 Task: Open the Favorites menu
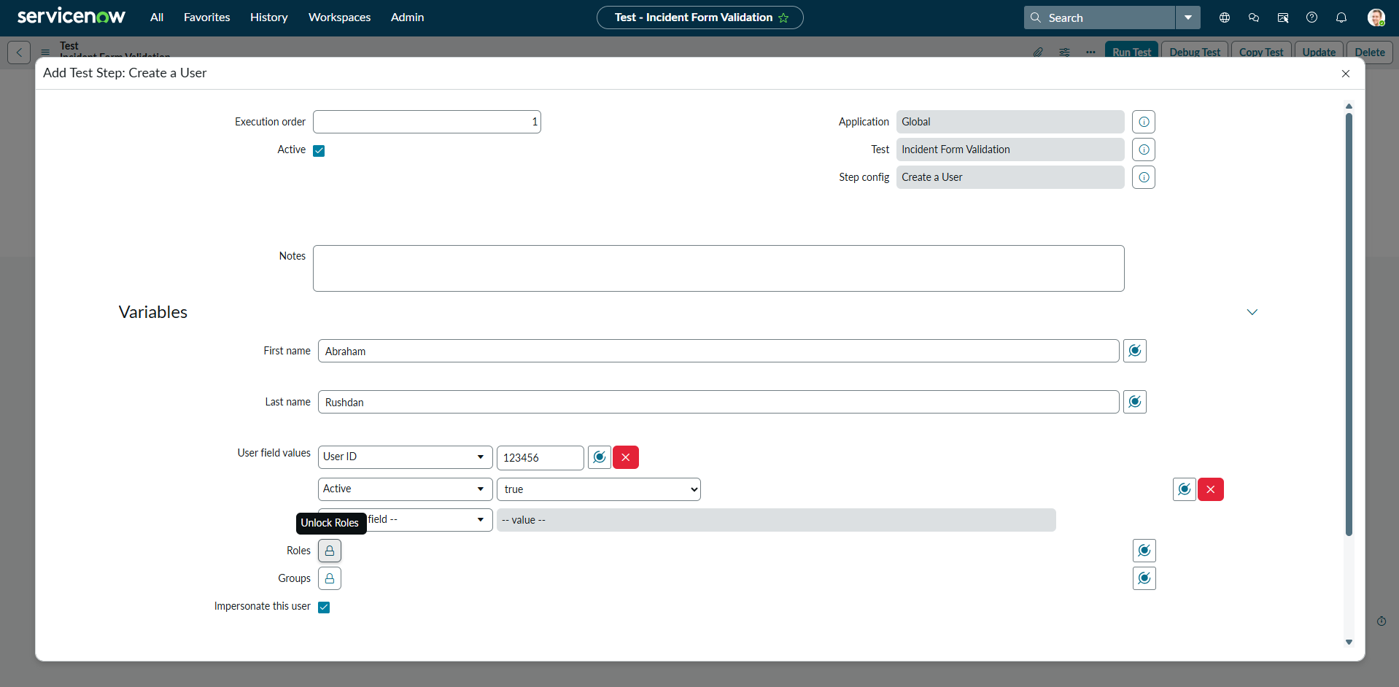[206, 18]
